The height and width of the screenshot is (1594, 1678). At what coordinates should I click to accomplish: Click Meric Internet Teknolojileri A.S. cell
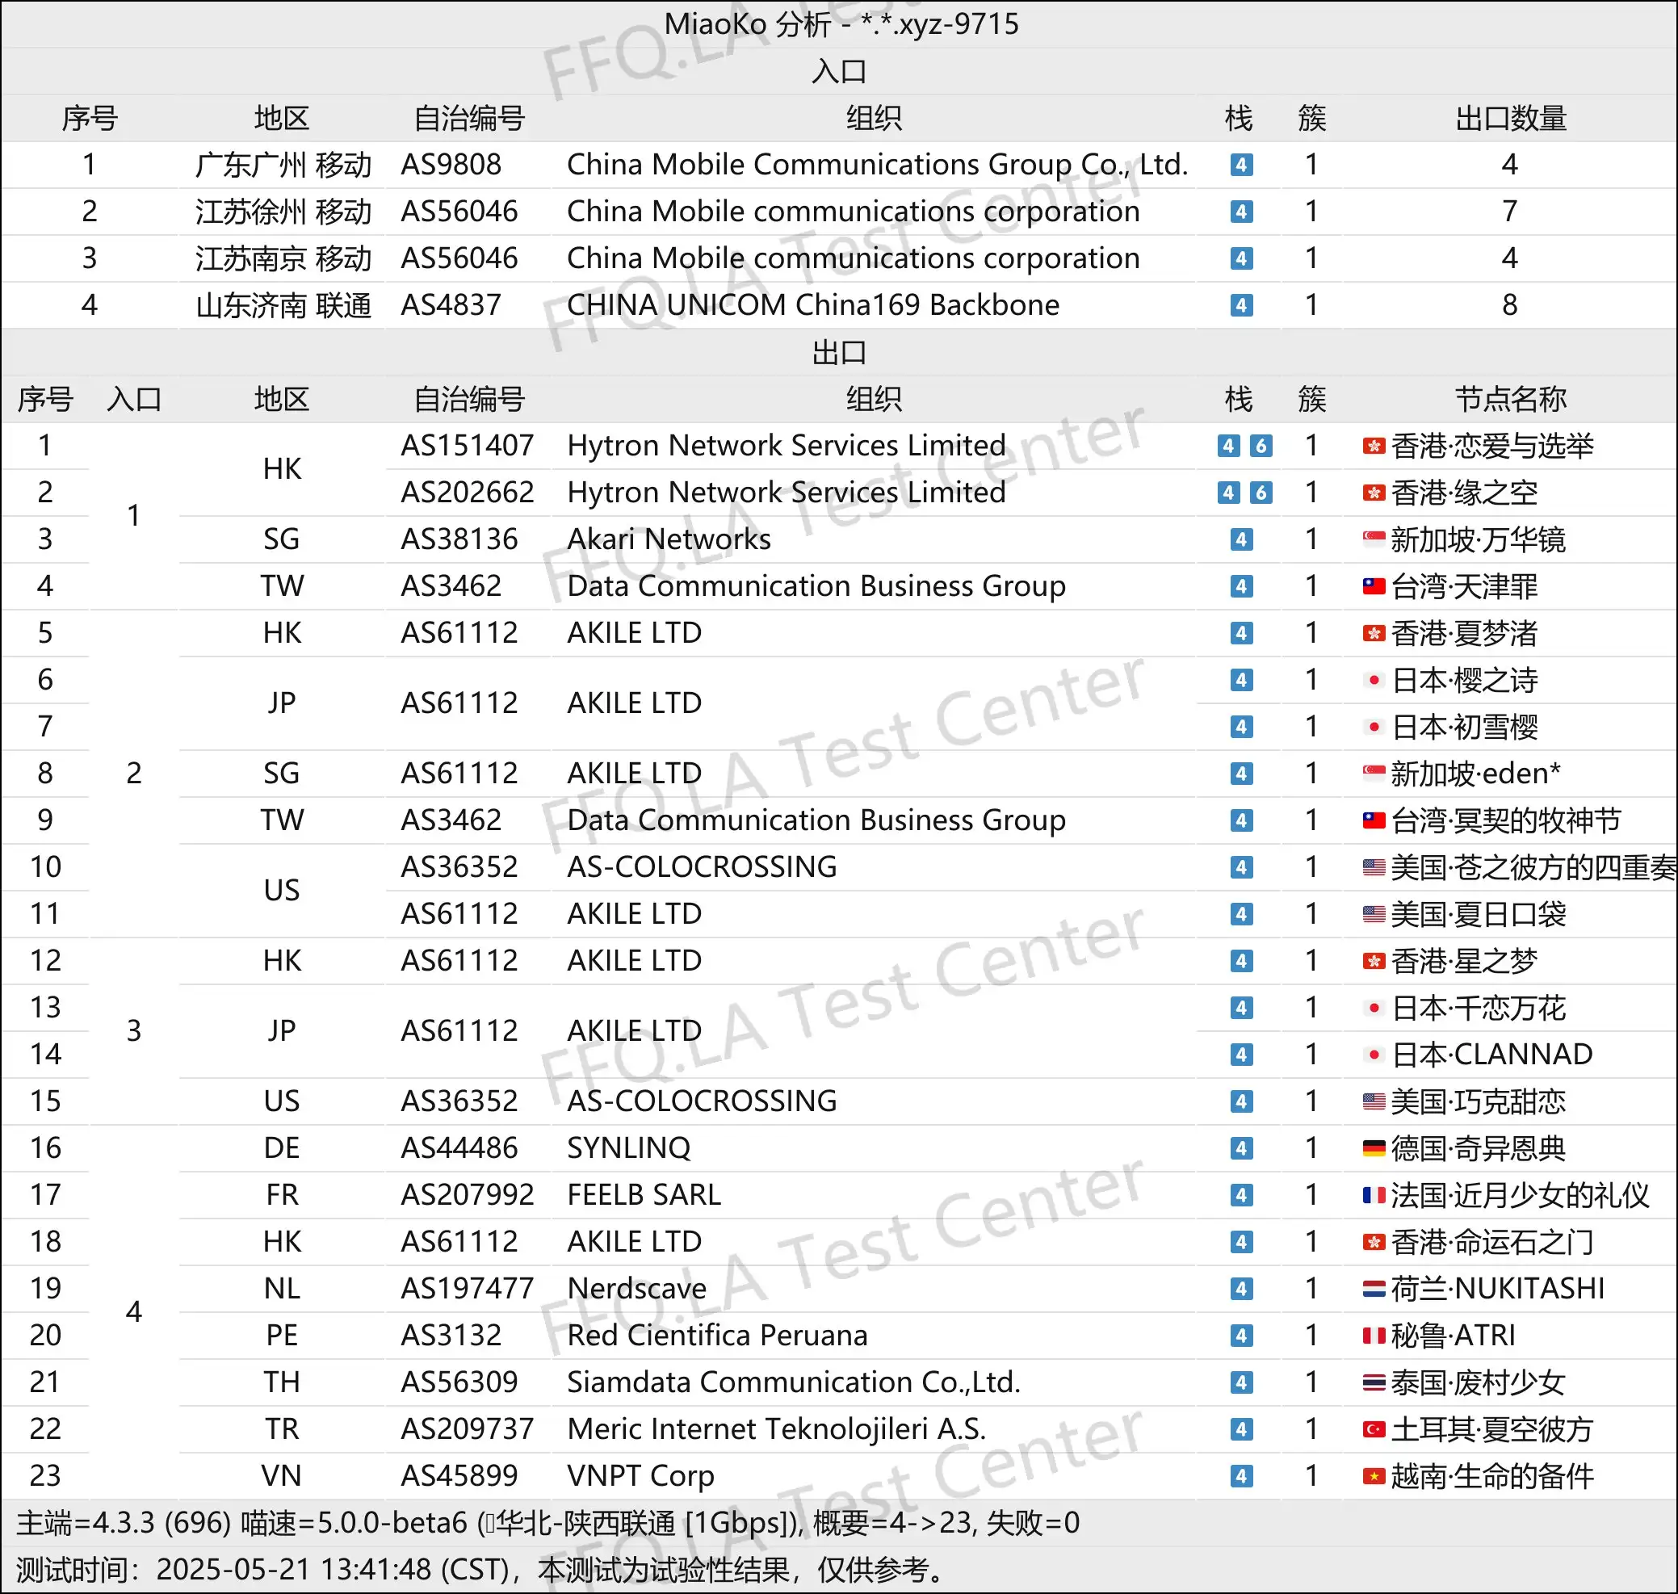click(777, 1429)
